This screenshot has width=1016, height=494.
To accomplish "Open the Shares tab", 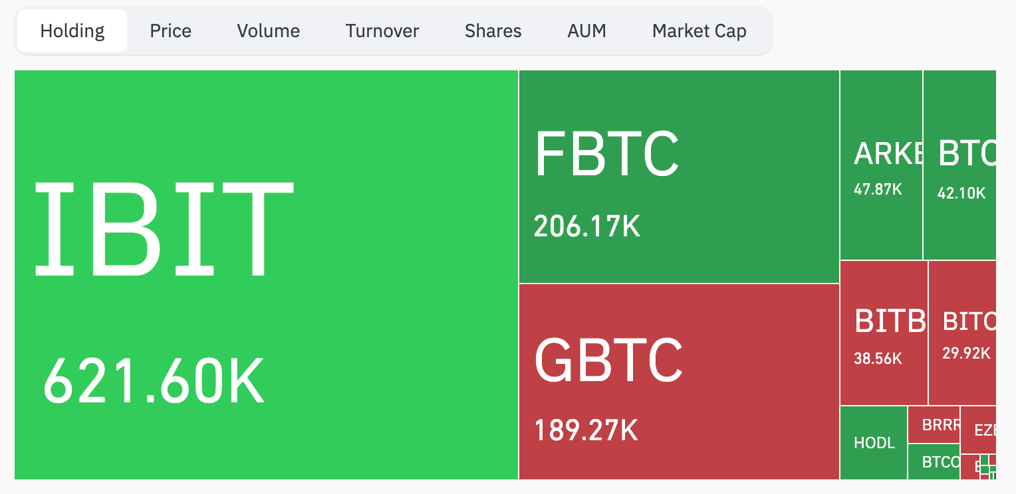I will click(x=493, y=31).
